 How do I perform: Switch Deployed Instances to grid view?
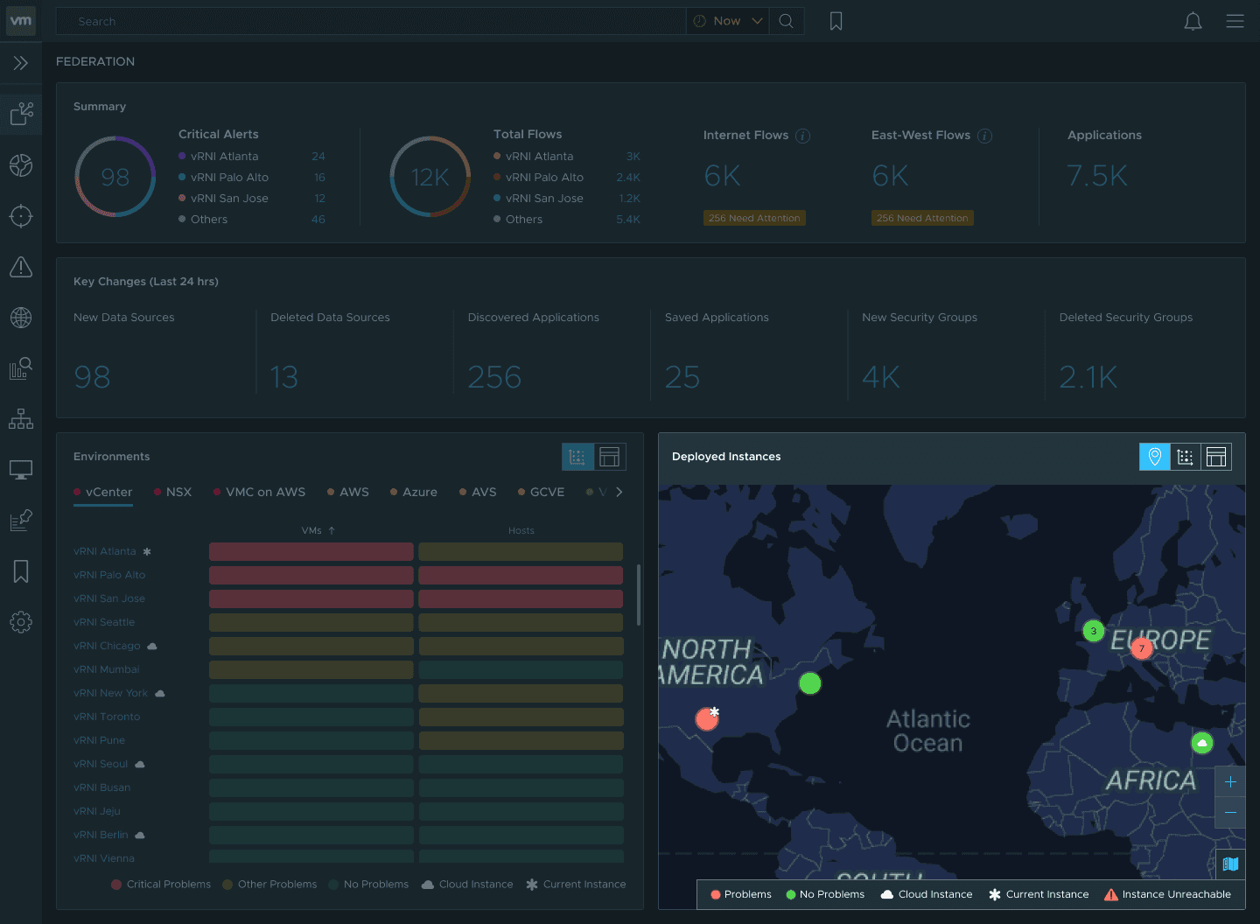tap(1186, 457)
